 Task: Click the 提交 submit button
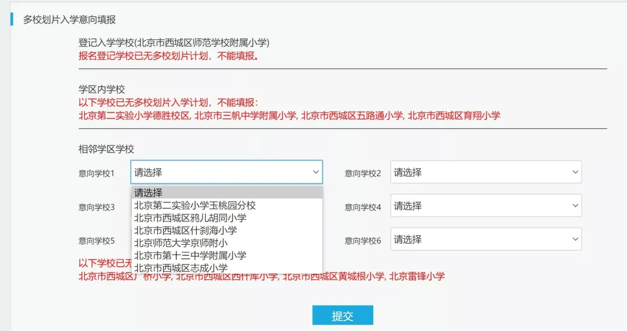pos(343,315)
